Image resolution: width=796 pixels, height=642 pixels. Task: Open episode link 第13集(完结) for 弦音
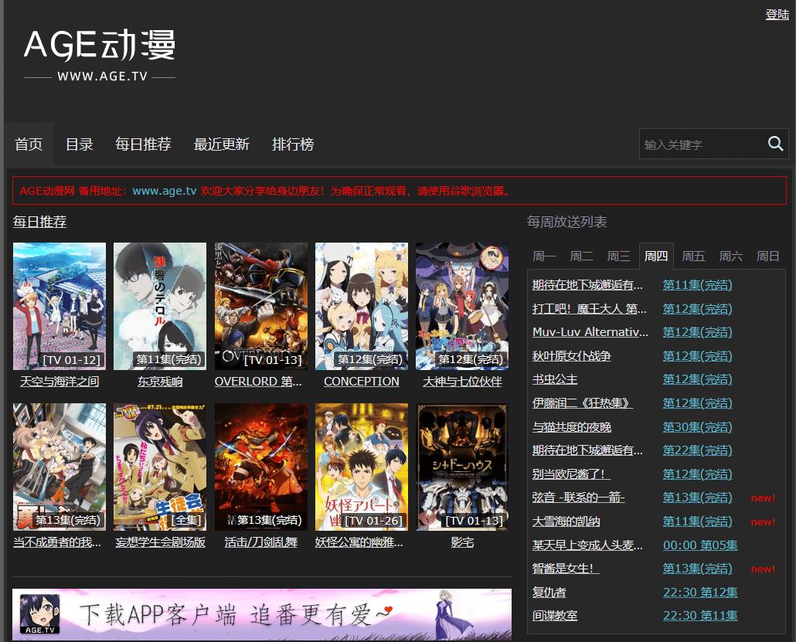click(x=697, y=498)
